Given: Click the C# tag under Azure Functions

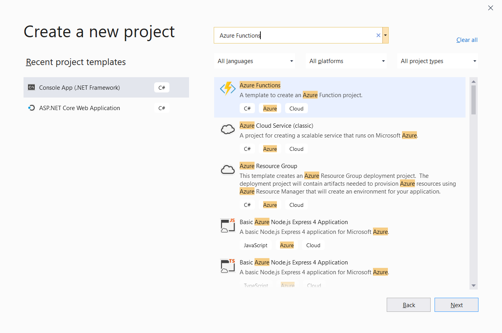Looking at the screenshot, I should pos(247,109).
